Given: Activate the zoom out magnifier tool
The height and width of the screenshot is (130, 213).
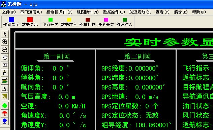Looking at the screenshot, I should 5,50.
